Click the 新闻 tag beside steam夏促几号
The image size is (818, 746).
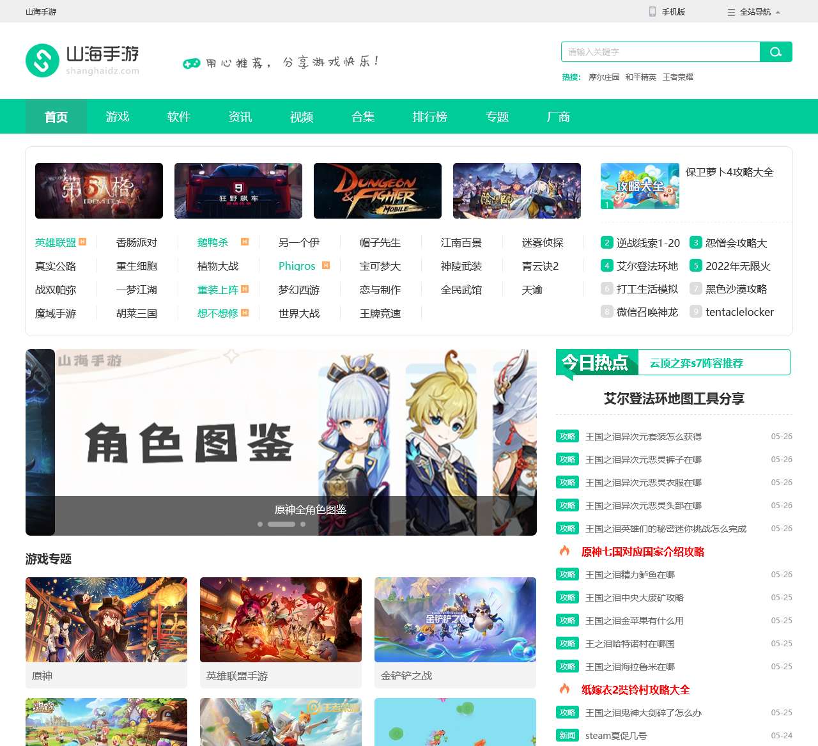(567, 736)
